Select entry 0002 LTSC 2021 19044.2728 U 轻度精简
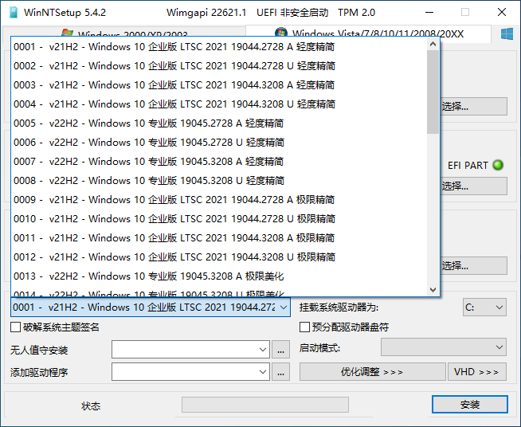This screenshot has height=427, width=521. [x=219, y=66]
